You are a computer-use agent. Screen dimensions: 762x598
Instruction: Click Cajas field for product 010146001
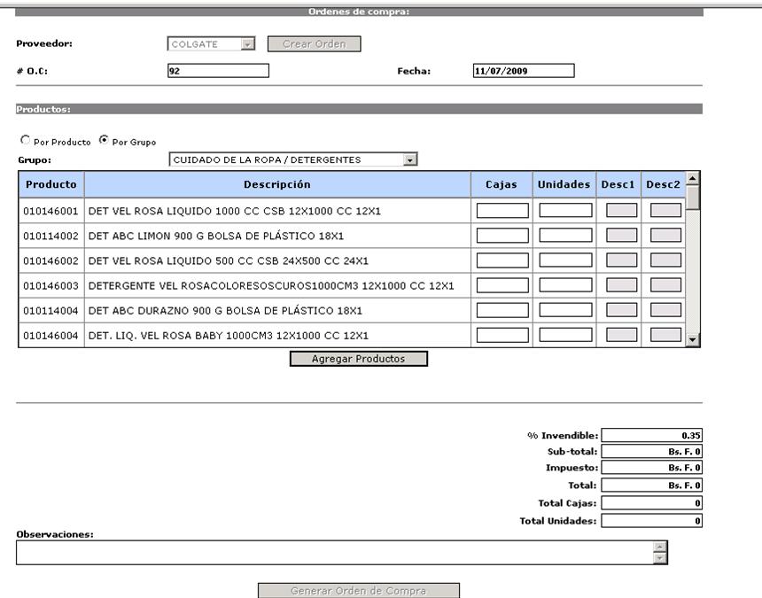pyautogui.click(x=502, y=210)
